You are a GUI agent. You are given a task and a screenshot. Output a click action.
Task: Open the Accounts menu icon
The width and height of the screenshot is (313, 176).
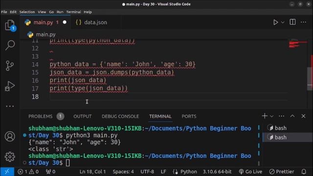[x=10, y=136]
